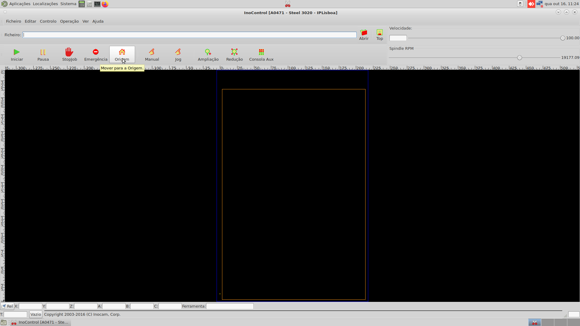Hit the StopJob red hand icon
Screen dimensions: 580x326
pyautogui.click(x=69, y=52)
